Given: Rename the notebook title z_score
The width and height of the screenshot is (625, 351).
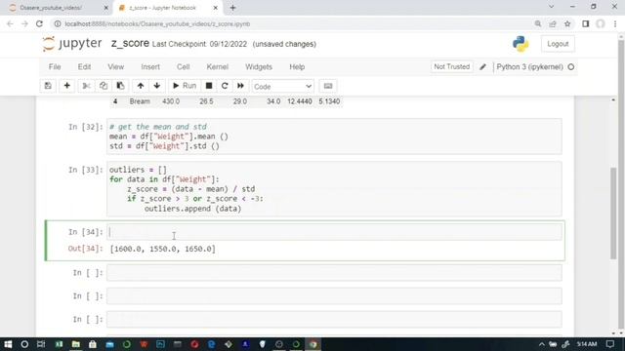Looking at the screenshot, I should [x=130, y=43].
